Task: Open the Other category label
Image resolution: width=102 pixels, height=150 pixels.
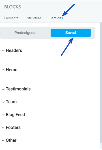Action: pyautogui.click(x=11, y=140)
